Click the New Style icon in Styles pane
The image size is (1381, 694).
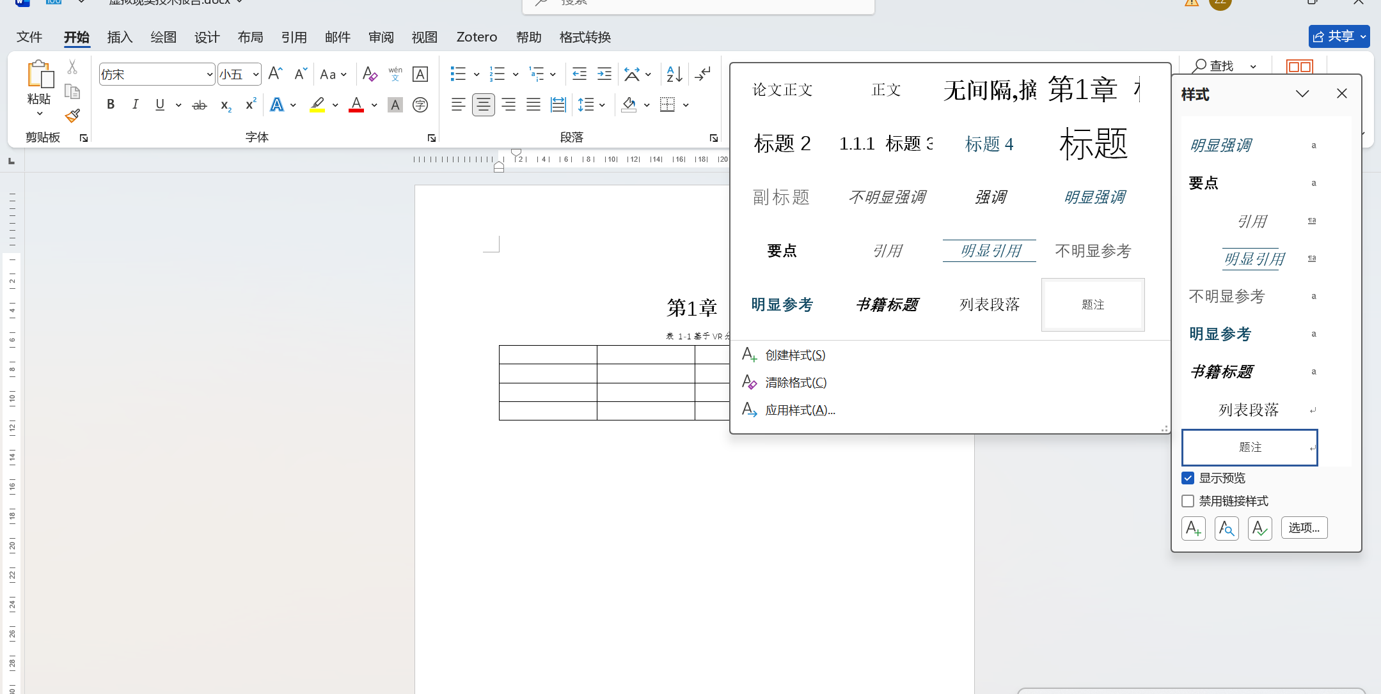point(1193,528)
